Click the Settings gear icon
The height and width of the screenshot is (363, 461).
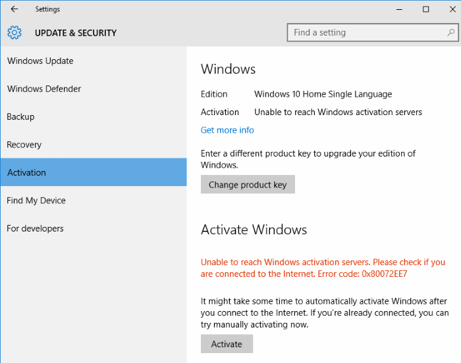[x=14, y=33]
